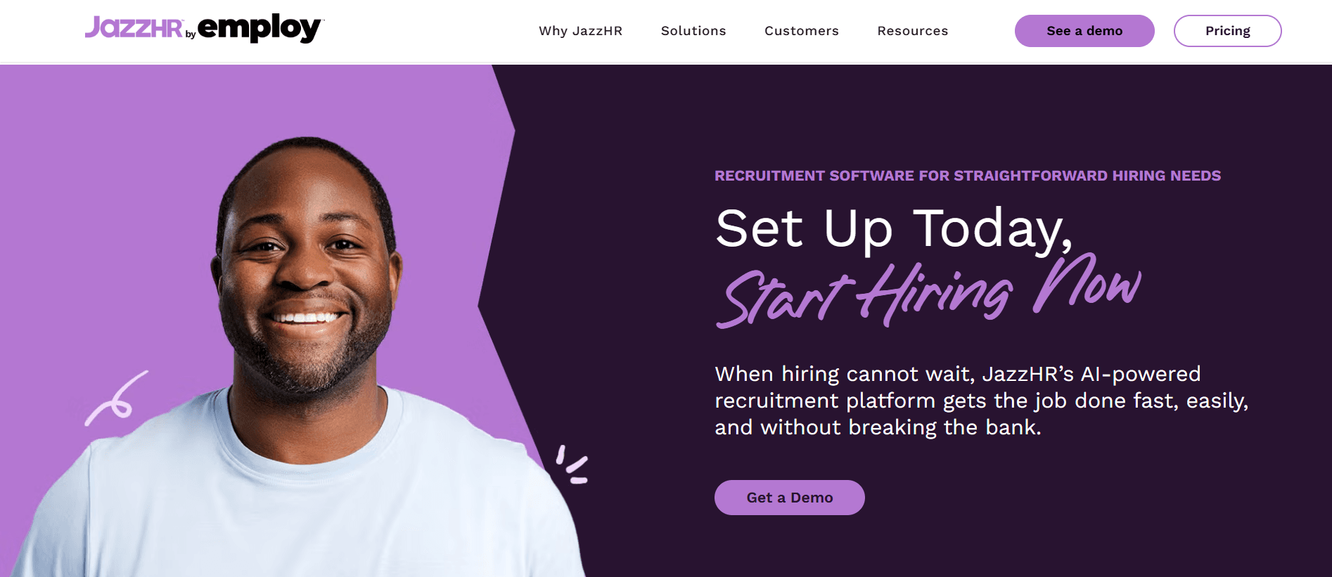The image size is (1332, 577).
Task: Click the pink sparkle lines graphic
Action: pyautogui.click(x=572, y=465)
